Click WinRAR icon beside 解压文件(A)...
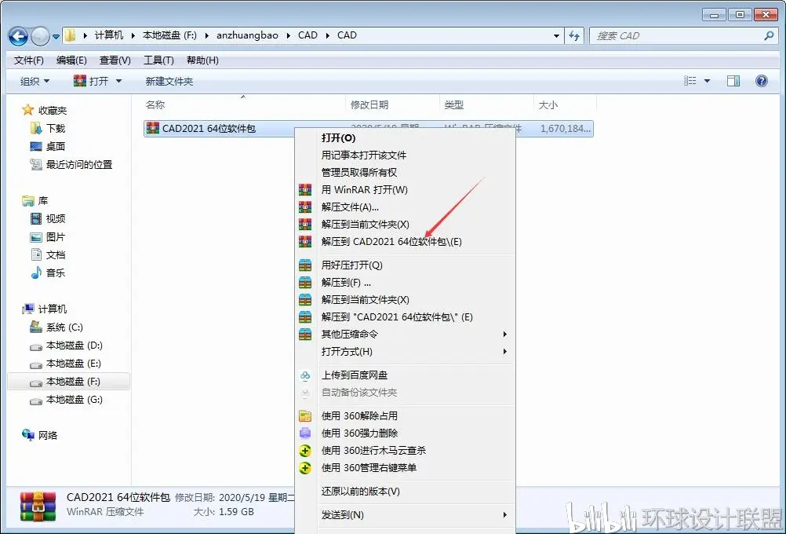786x534 pixels. pos(305,207)
